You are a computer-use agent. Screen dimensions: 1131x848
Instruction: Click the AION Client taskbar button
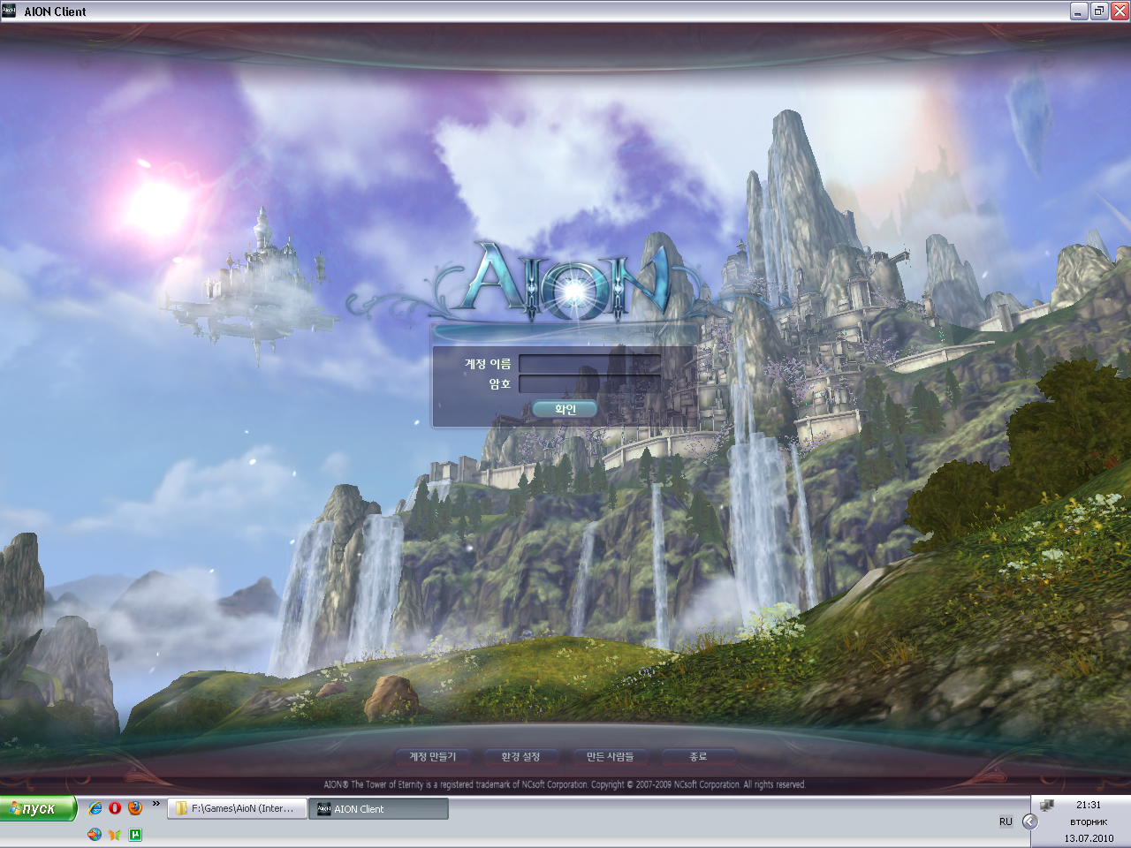click(378, 808)
